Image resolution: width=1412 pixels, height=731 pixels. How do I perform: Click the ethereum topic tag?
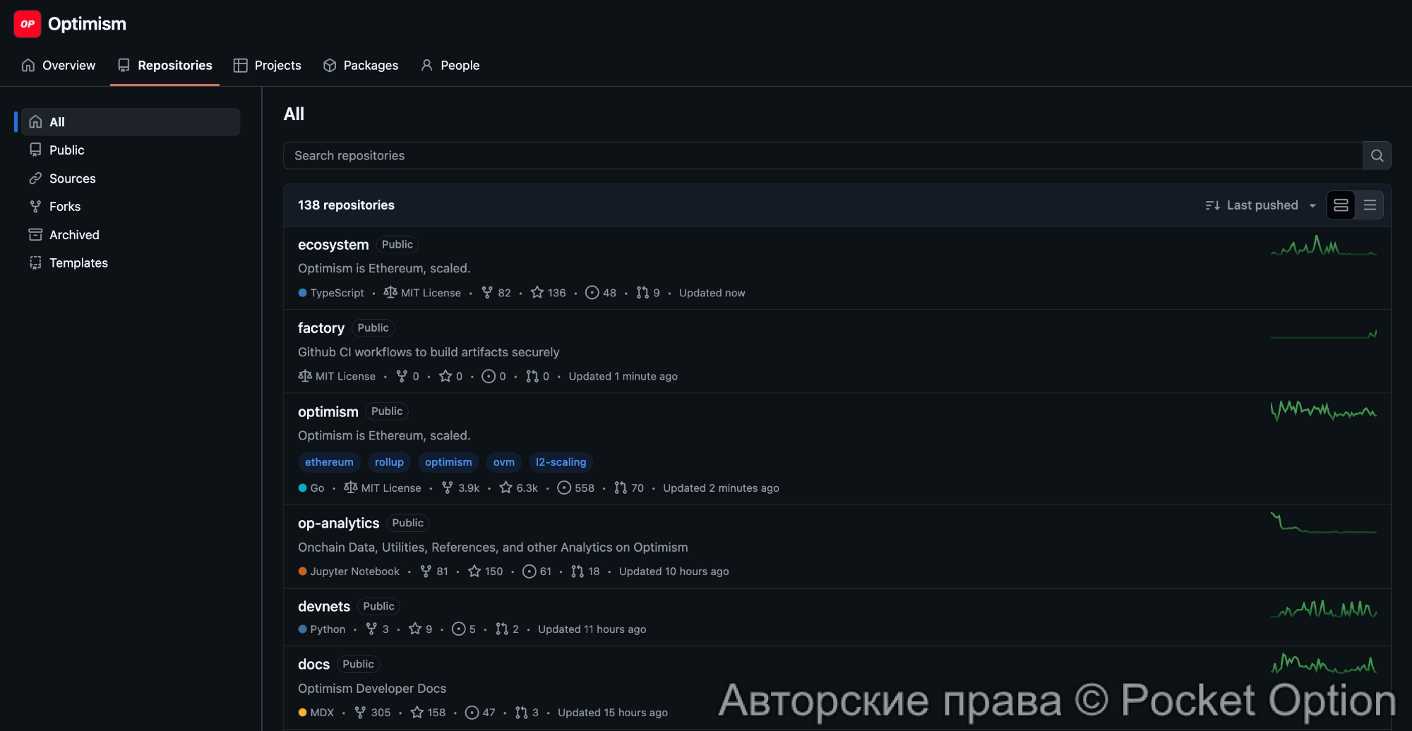(x=329, y=462)
